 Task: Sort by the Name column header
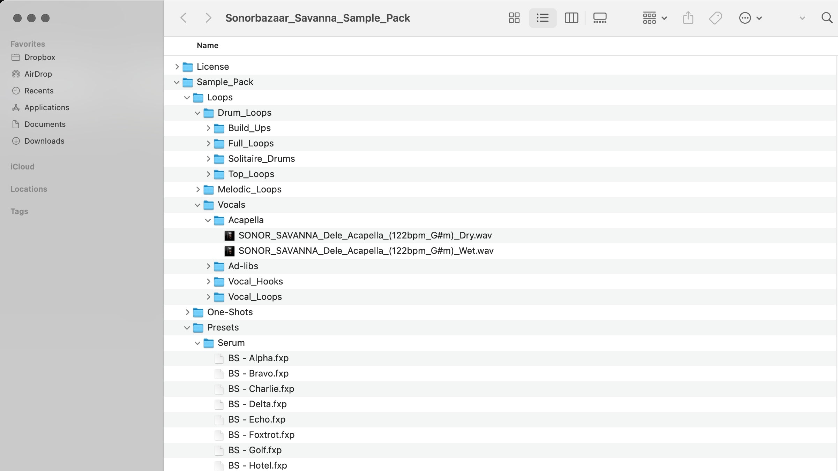[x=207, y=45]
